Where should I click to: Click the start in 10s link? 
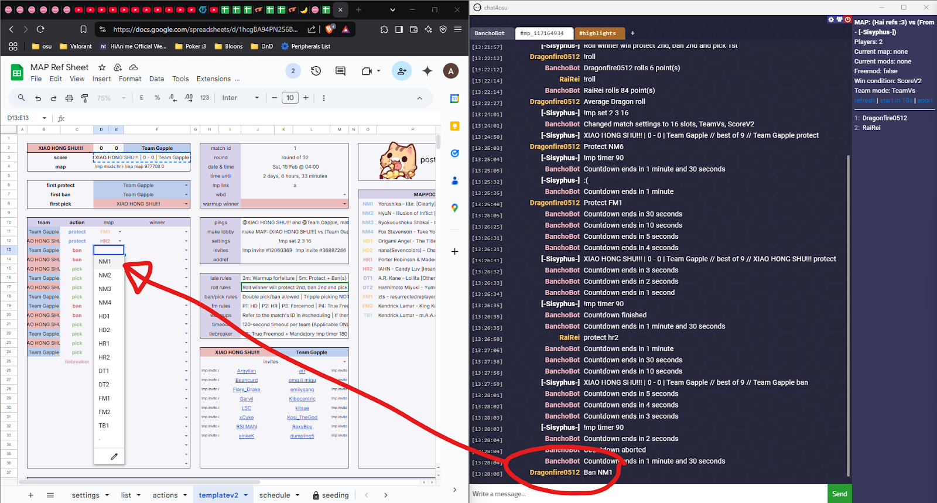point(896,100)
